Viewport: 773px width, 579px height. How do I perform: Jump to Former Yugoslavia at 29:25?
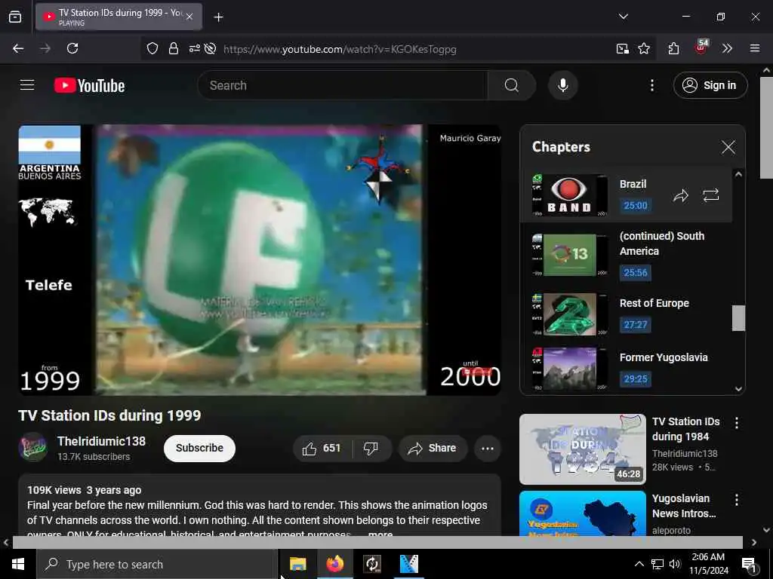pos(635,378)
